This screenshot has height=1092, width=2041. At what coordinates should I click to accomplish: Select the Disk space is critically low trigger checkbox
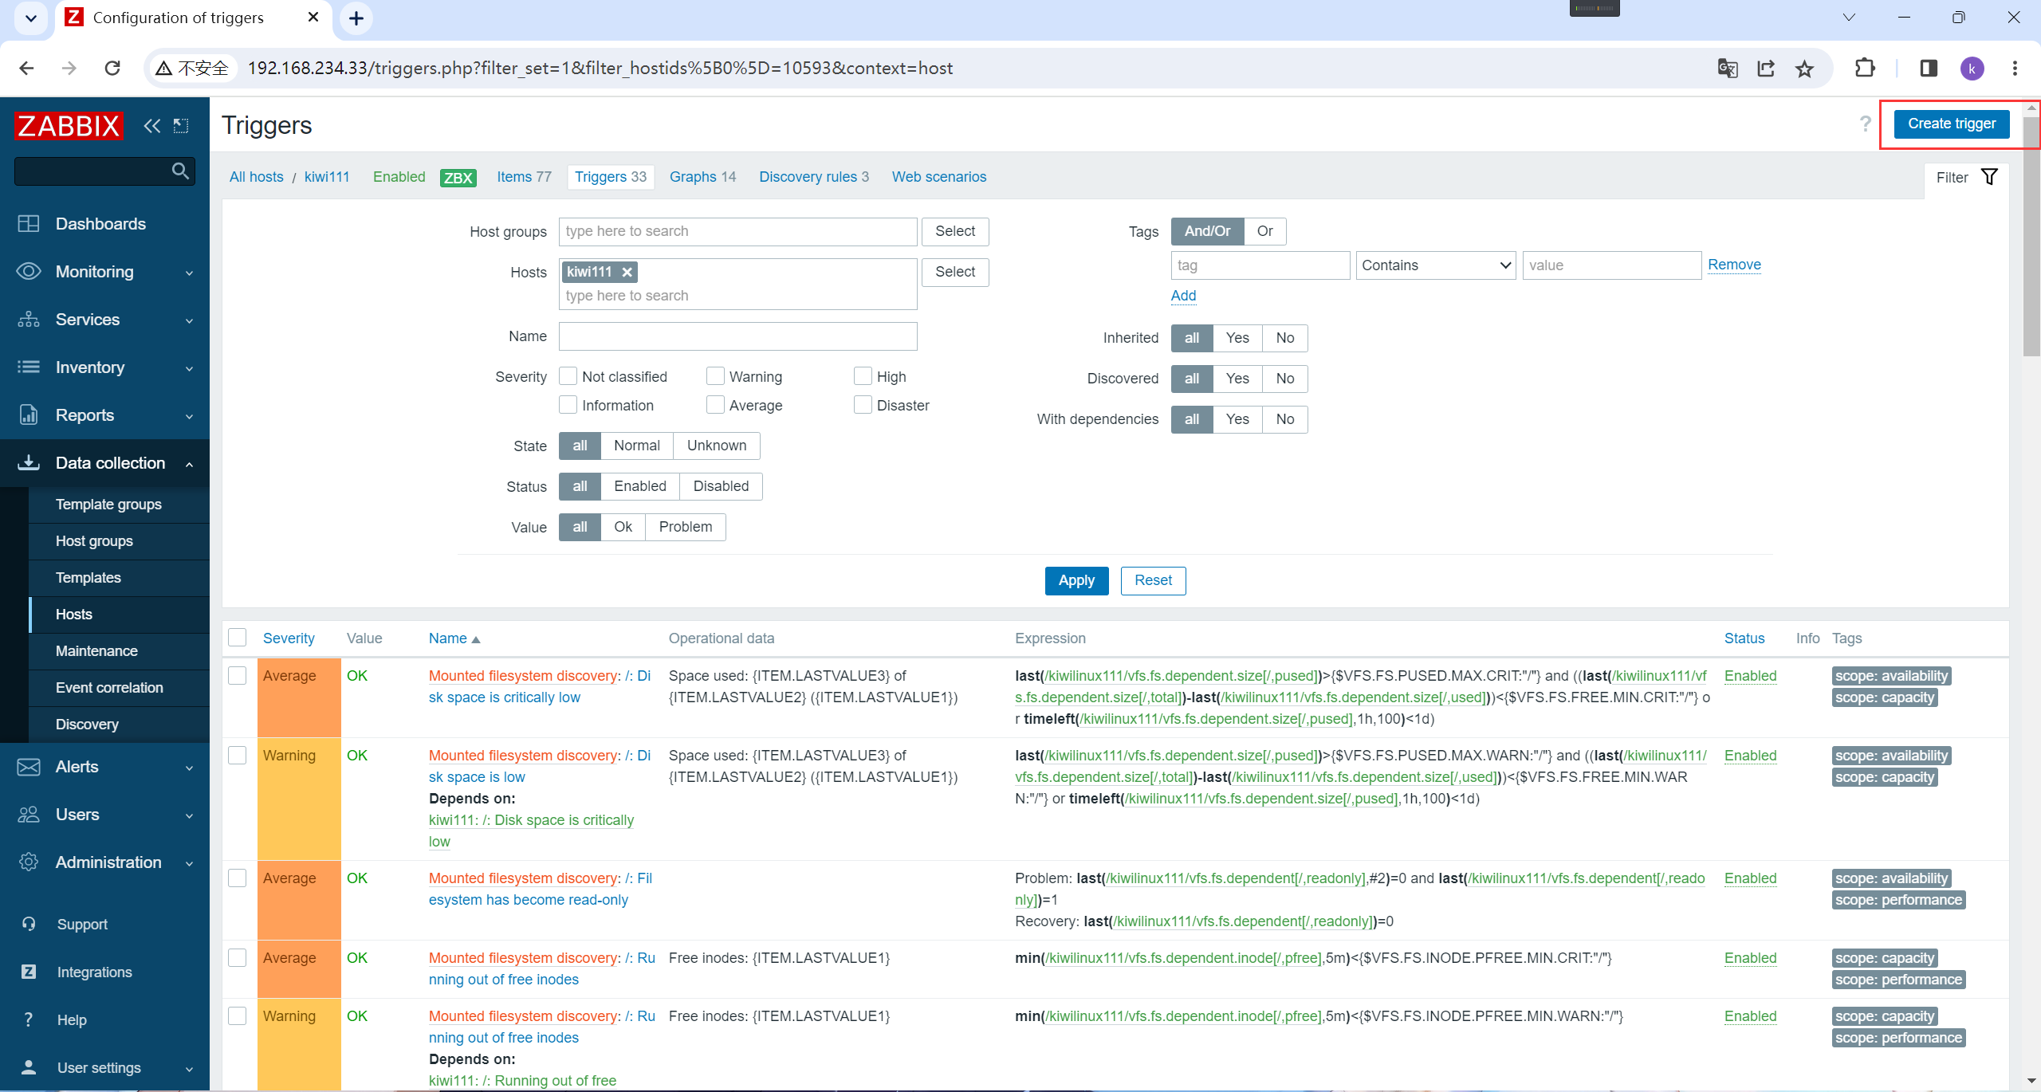coord(238,676)
